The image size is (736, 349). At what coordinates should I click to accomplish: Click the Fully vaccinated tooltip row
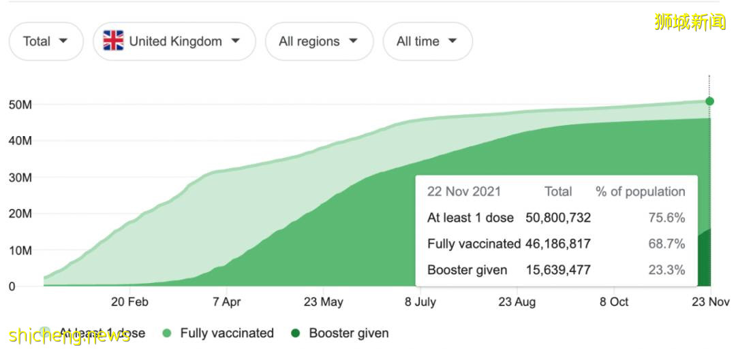[555, 244]
